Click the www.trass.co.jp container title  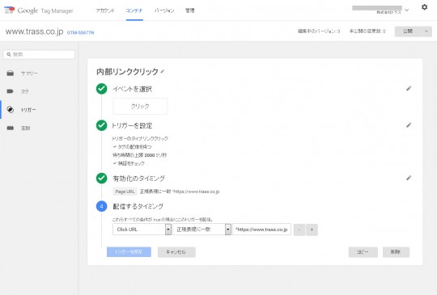point(34,32)
